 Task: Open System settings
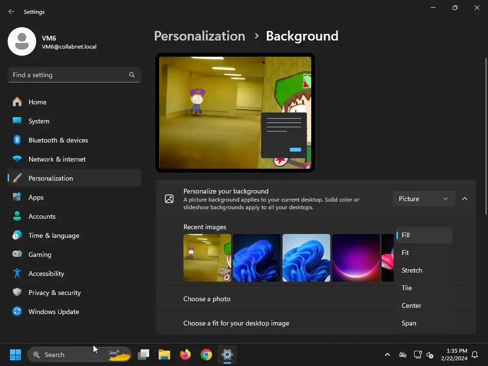74,121
